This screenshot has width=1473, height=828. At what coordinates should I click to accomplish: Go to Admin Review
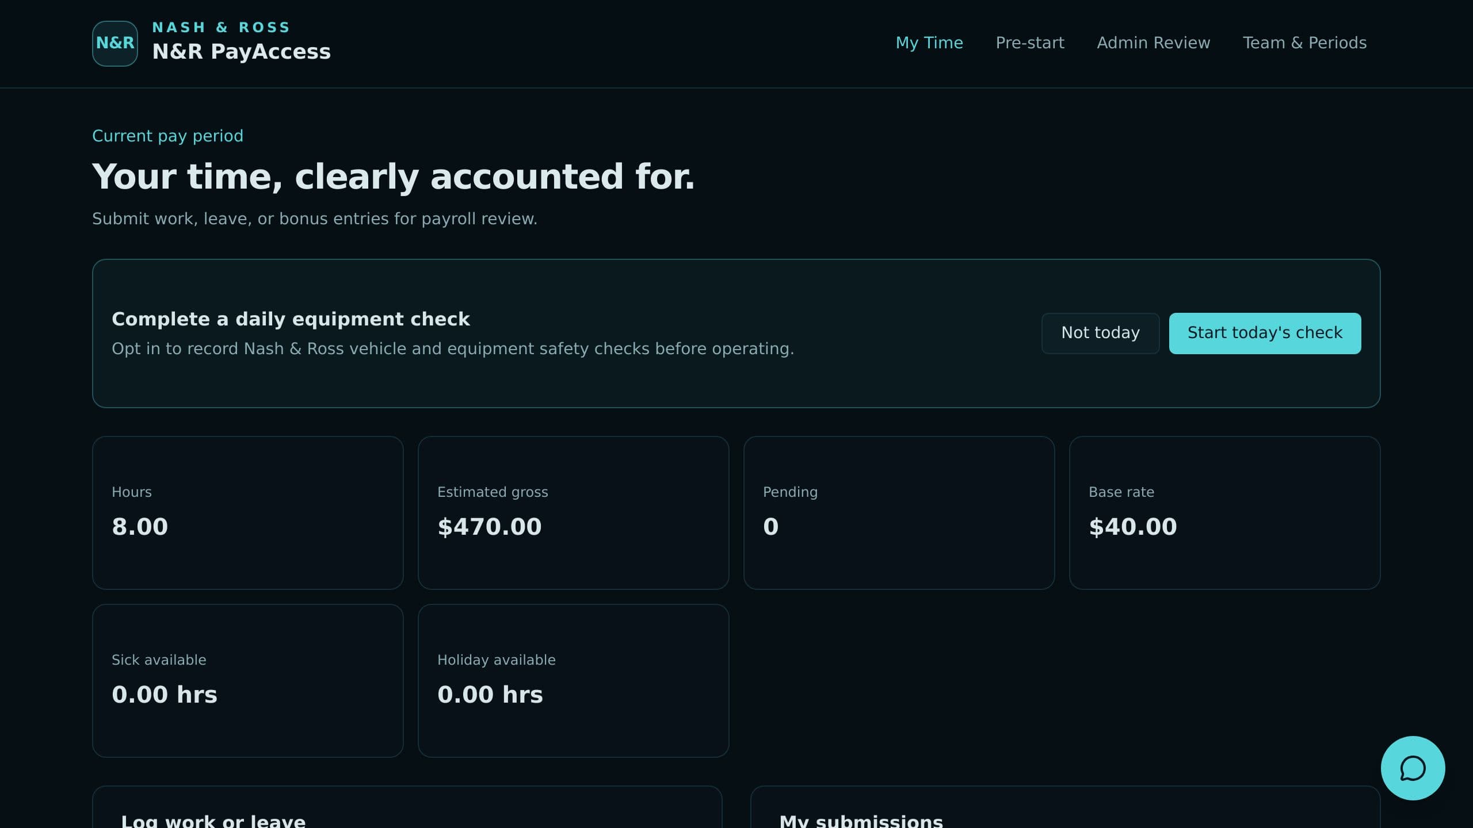coord(1153,43)
